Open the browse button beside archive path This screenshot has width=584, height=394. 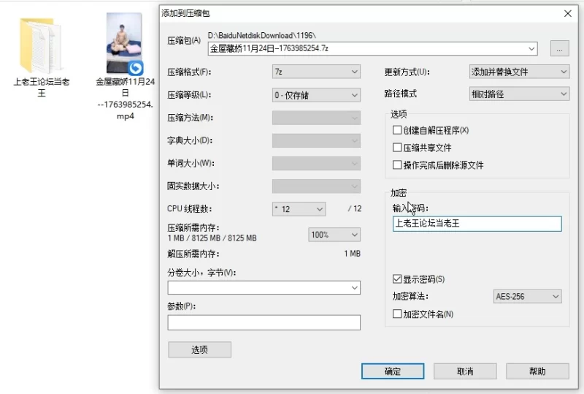(x=559, y=48)
